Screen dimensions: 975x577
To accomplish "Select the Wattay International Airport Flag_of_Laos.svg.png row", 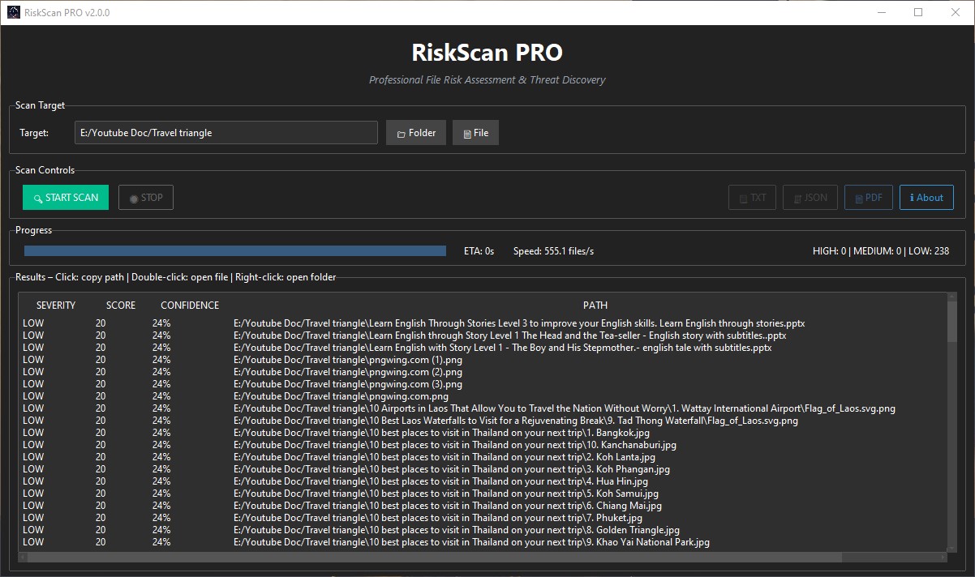I will pyautogui.click(x=483, y=408).
